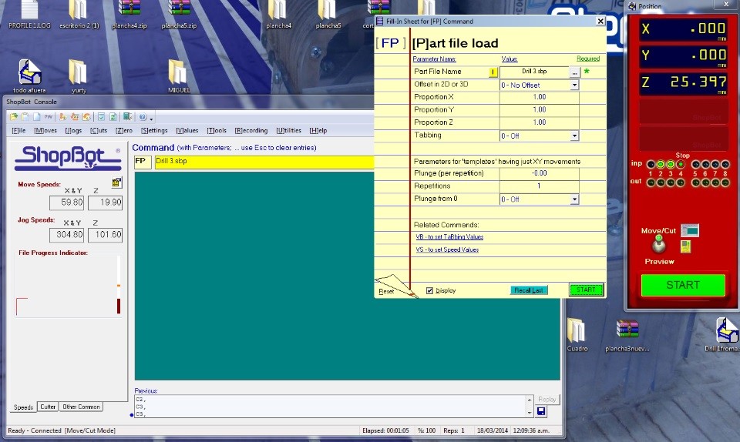Viewport: 740px width, 442px height.
Task: Toggle output 8 in Position panel
Action: 725,182
